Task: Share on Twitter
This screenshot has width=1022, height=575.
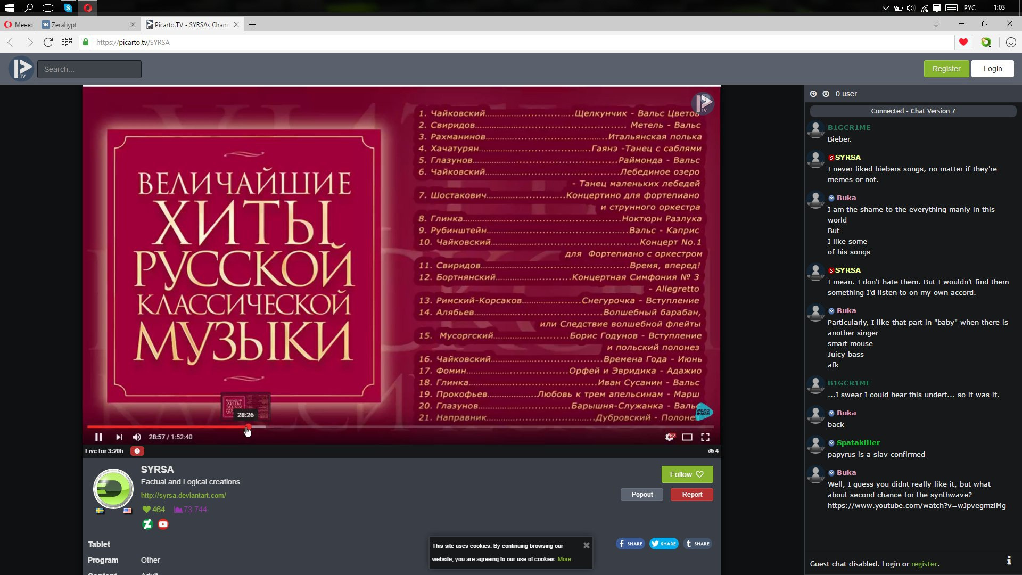Action: (664, 544)
